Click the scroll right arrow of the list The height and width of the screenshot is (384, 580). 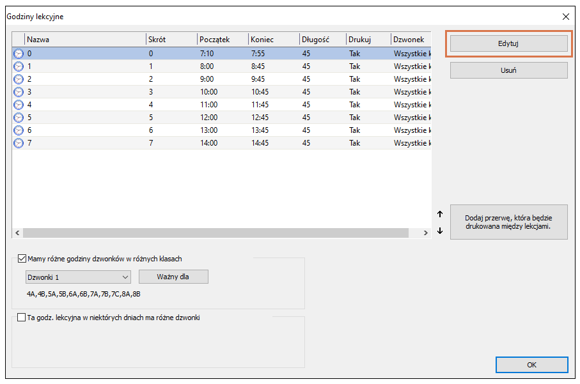pos(425,233)
